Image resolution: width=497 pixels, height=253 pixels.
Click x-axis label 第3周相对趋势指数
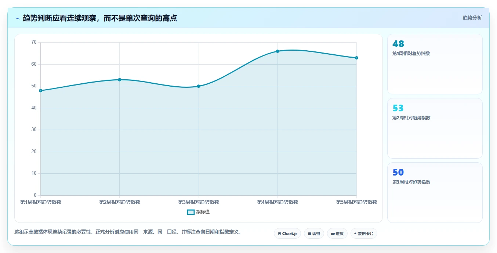pyautogui.click(x=199, y=202)
